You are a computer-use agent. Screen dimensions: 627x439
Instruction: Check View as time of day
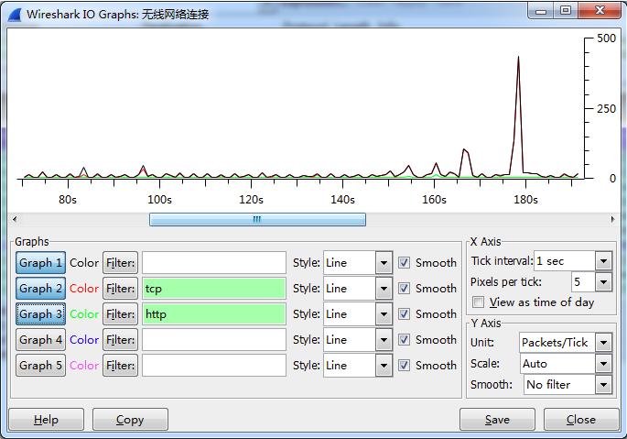pyautogui.click(x=478, y=302)
